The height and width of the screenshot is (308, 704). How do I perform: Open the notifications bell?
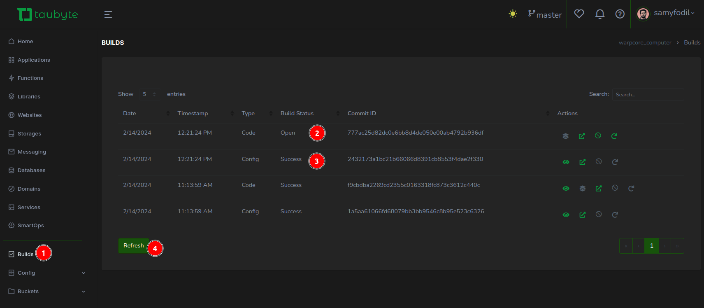point(599,14)
